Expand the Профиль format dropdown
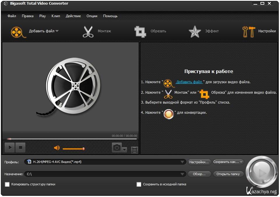 pyautogui.click(x=183, y=162)
